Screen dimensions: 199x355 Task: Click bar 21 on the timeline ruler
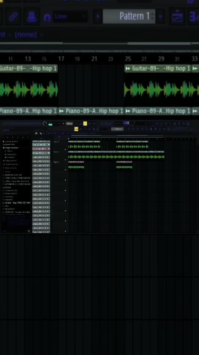(94, 59)
